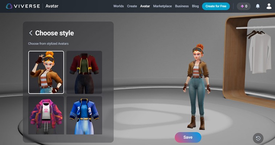Open the notifications bell
275x145 pixels.
[x=258, y=6]
